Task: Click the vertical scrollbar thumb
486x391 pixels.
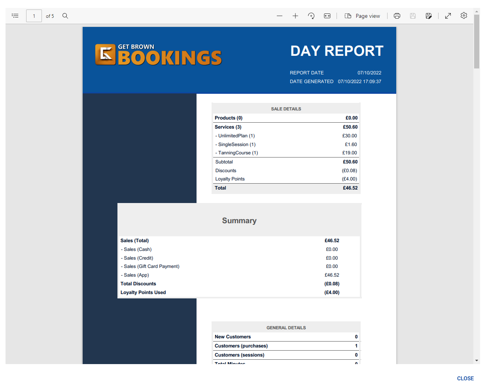Action: (x=477, y=42)
